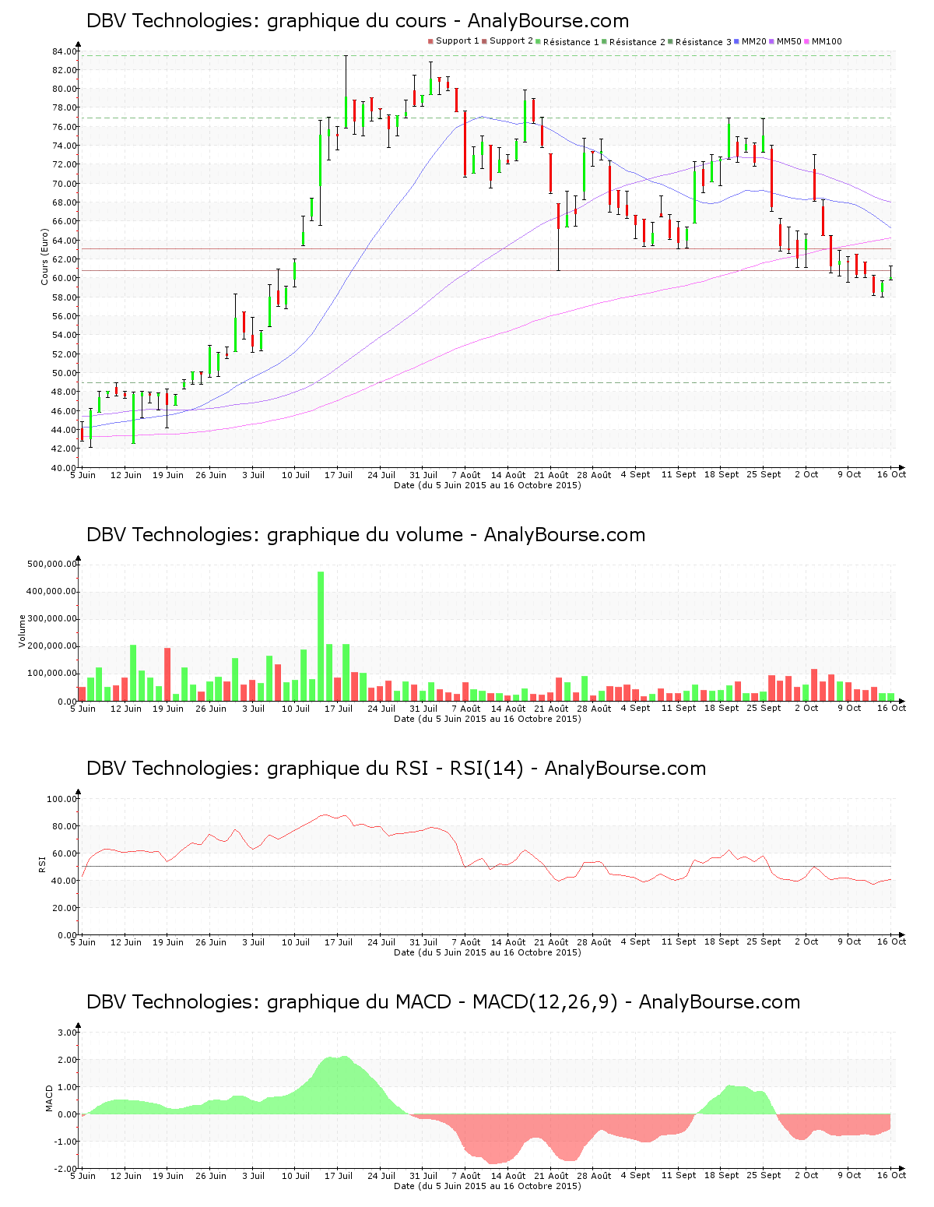Click the MM100 legend color swatch
934x1207 pixels.
click(807, 41)
